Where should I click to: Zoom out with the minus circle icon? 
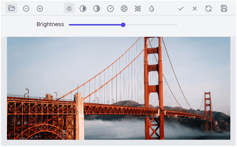[26, 9]
